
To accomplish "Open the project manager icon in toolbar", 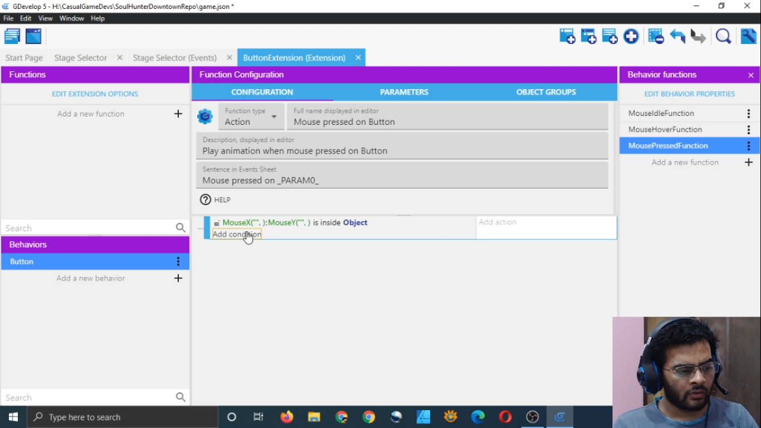I will (12, 37).
